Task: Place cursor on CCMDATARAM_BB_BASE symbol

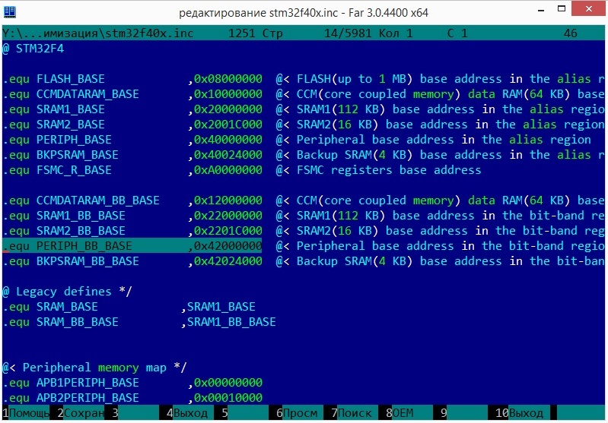Action: (98, 200)
